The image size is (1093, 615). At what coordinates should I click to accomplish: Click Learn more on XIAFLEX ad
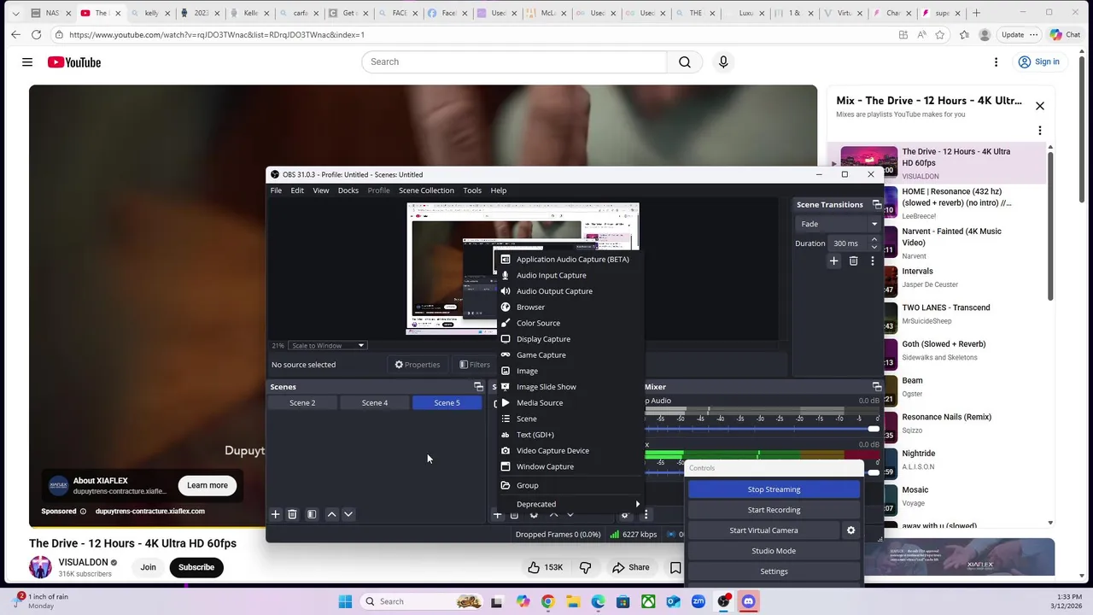click(207, 485)
